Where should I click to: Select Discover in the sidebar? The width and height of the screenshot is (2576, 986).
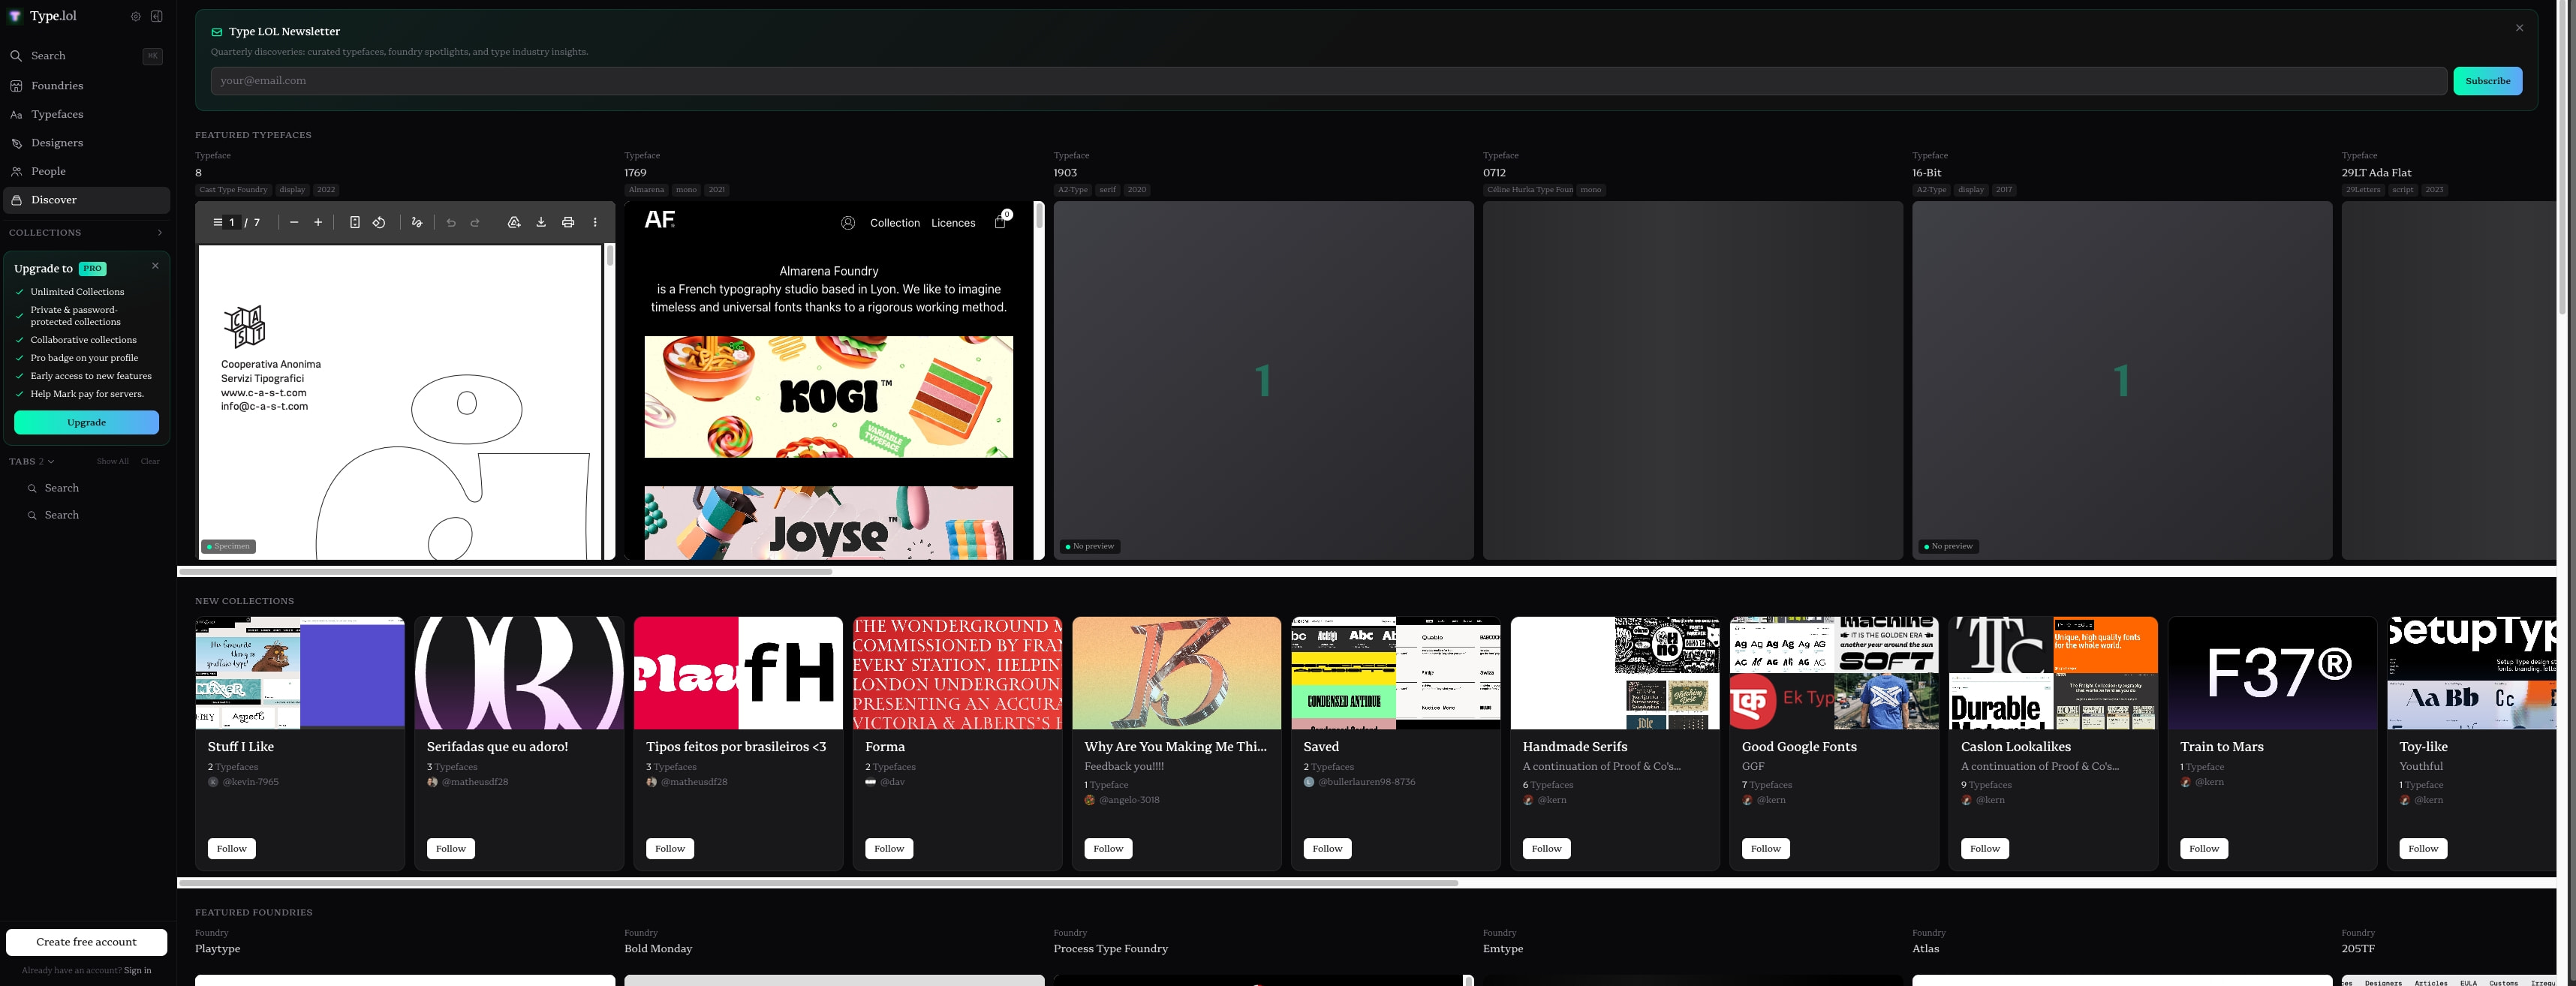point(86,200)
